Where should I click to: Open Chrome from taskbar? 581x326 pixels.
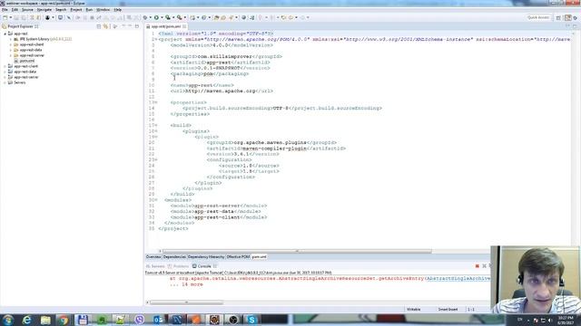(64, 320)
